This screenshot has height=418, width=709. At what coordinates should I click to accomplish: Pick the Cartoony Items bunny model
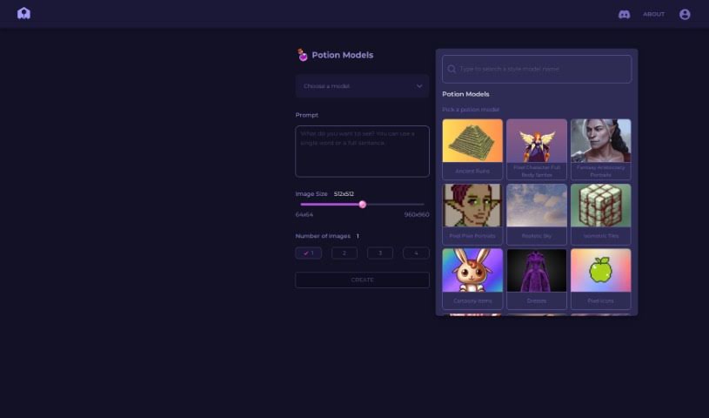coord(472,279)
